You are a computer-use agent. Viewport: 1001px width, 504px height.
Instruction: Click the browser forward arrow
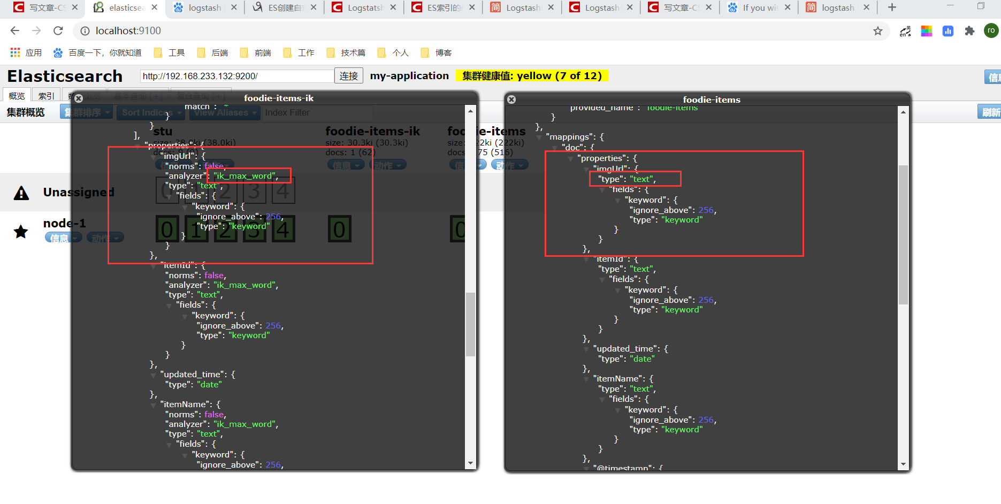coord(36,31)
